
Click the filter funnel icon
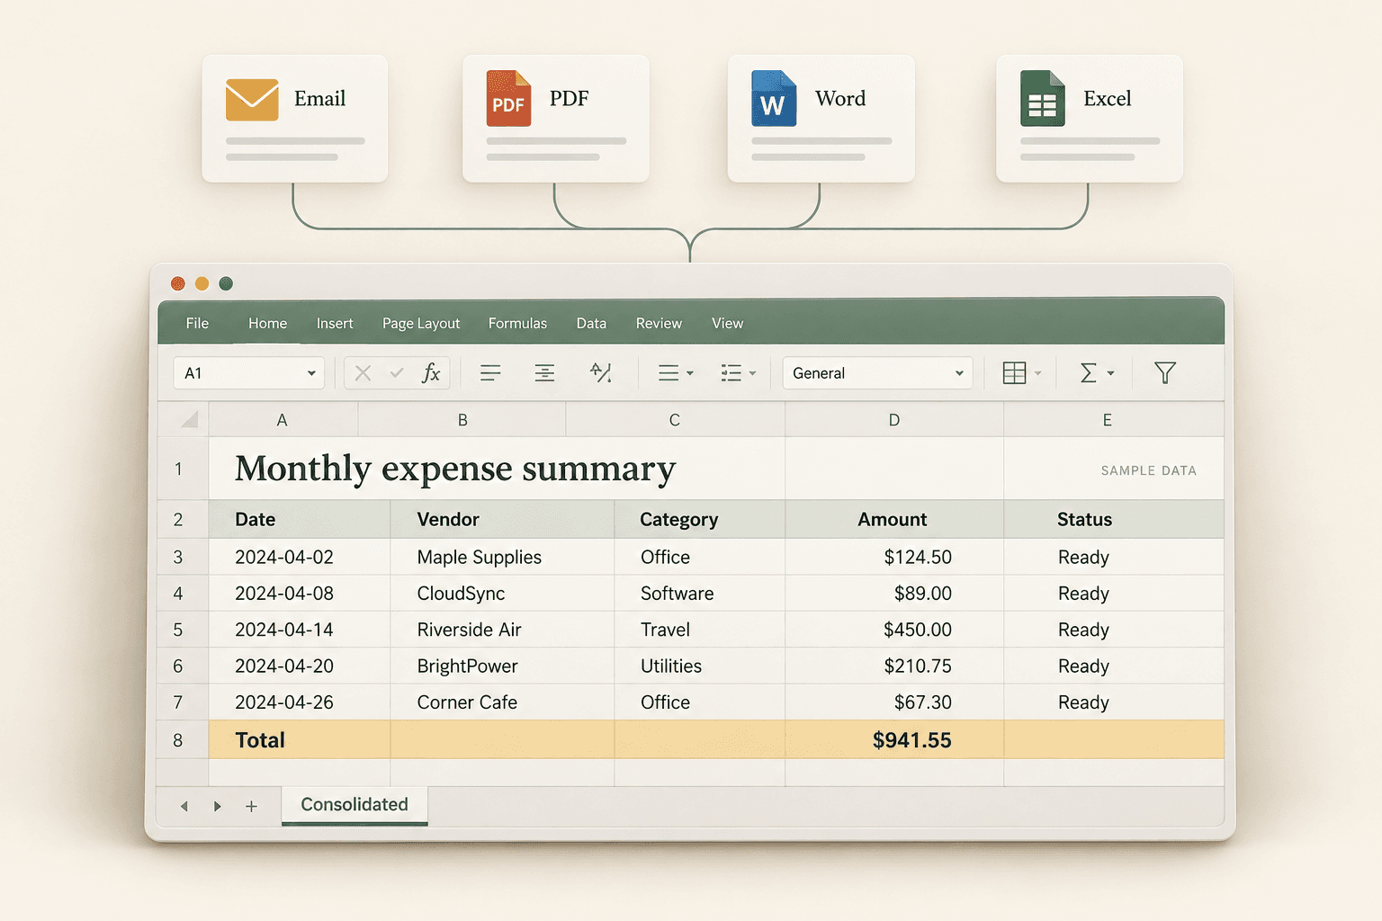click(x=1165, y=372)
